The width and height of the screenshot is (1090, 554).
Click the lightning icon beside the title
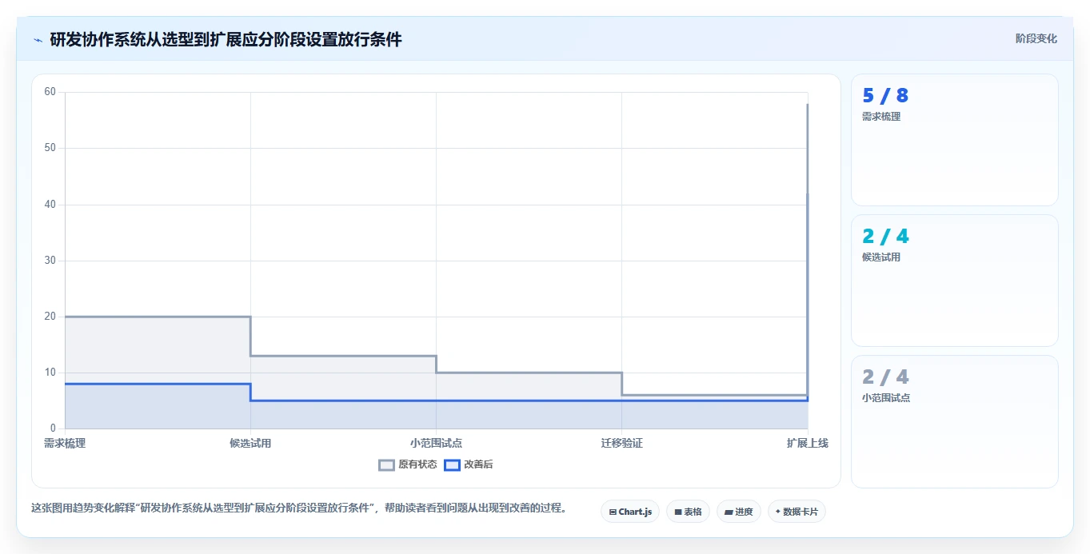tap(38, 39)
